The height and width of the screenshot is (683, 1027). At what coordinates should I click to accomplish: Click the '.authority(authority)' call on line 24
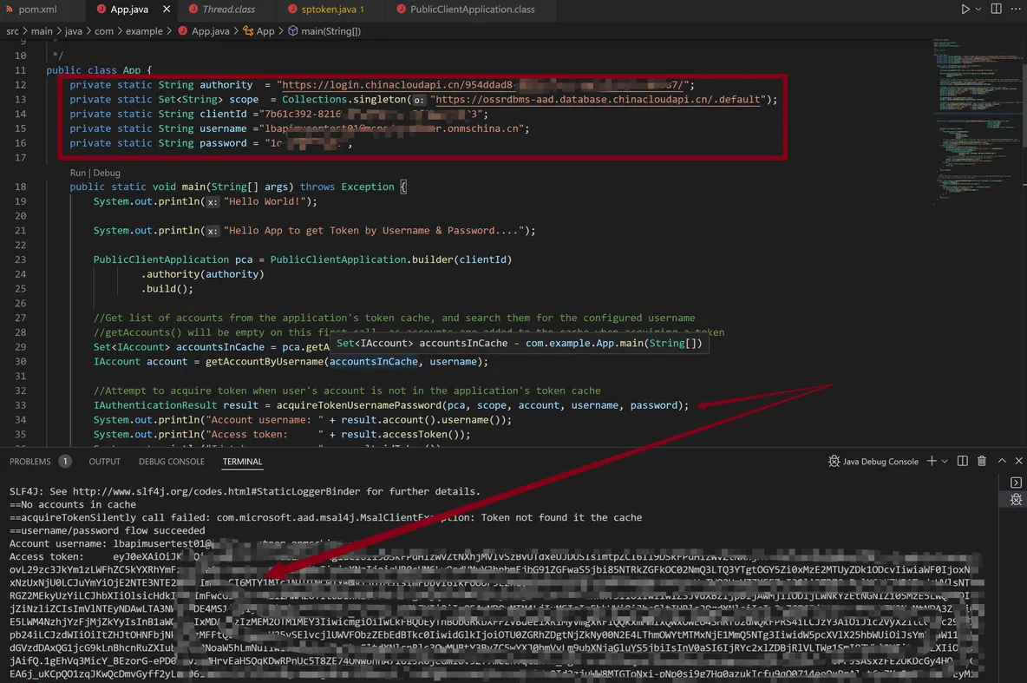pos(202,274)
